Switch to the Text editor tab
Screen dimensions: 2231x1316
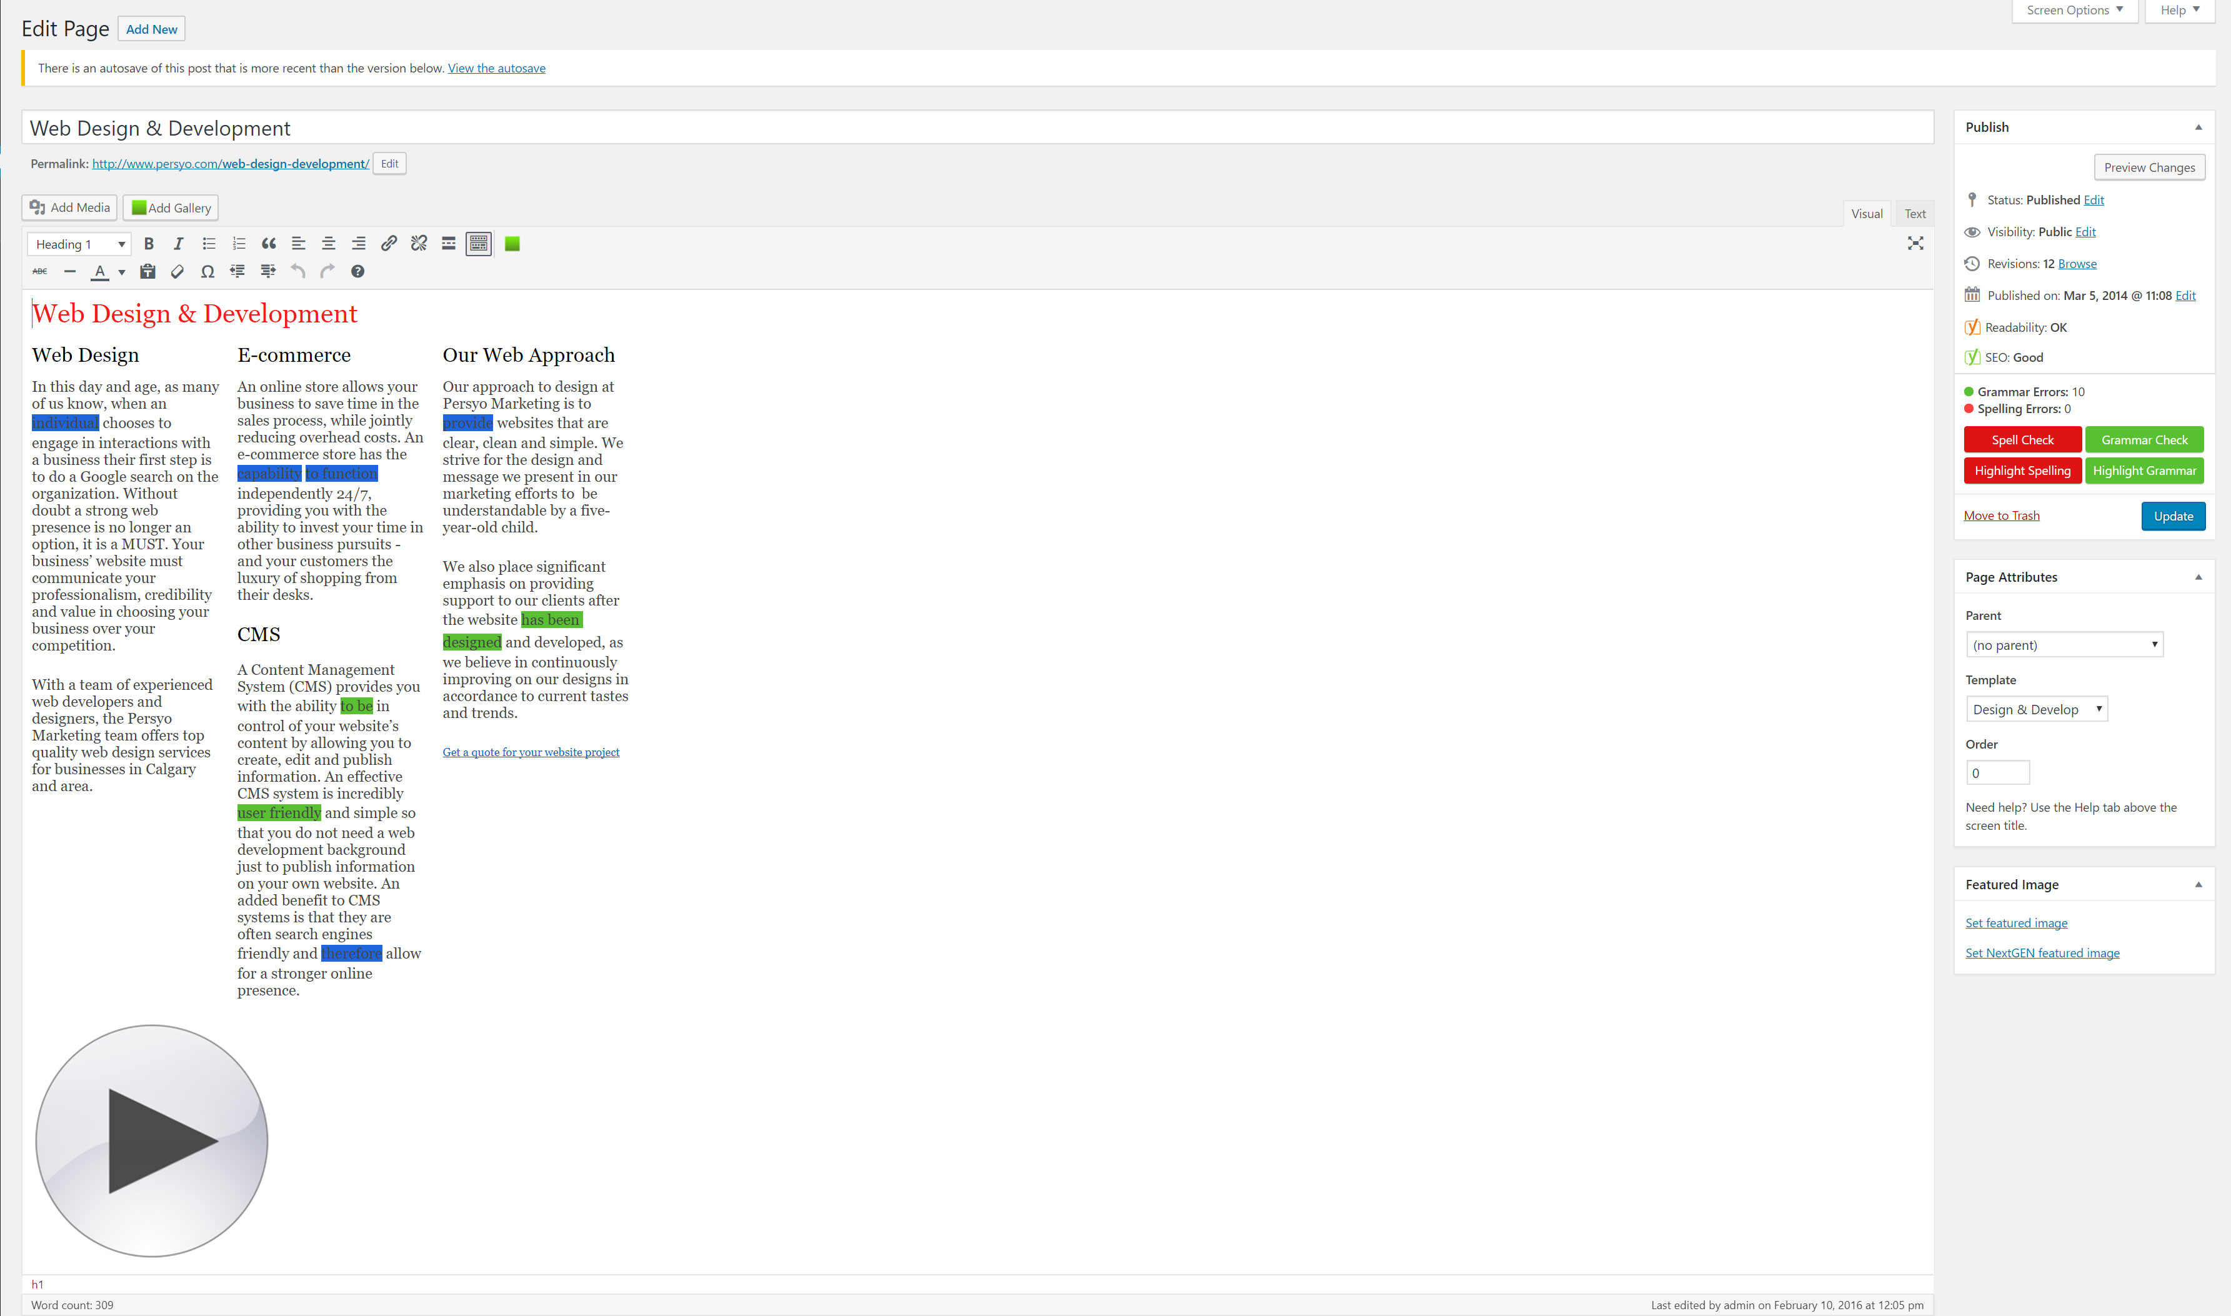click(x=1914, y=214)
